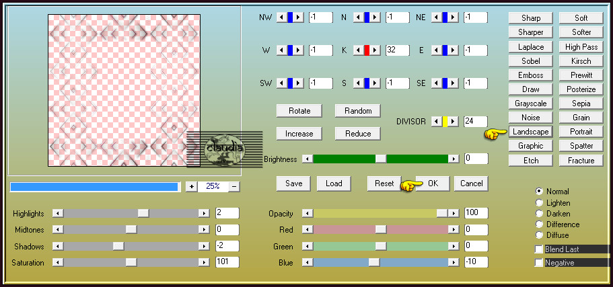This screenshot has width=613, height=287.
Task: Click the Highlights slider thumb
Action: point(143,214)
